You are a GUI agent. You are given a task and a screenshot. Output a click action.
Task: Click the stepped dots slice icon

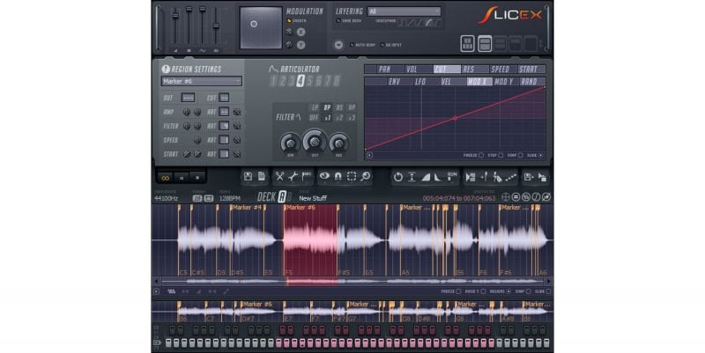(511, 177)
